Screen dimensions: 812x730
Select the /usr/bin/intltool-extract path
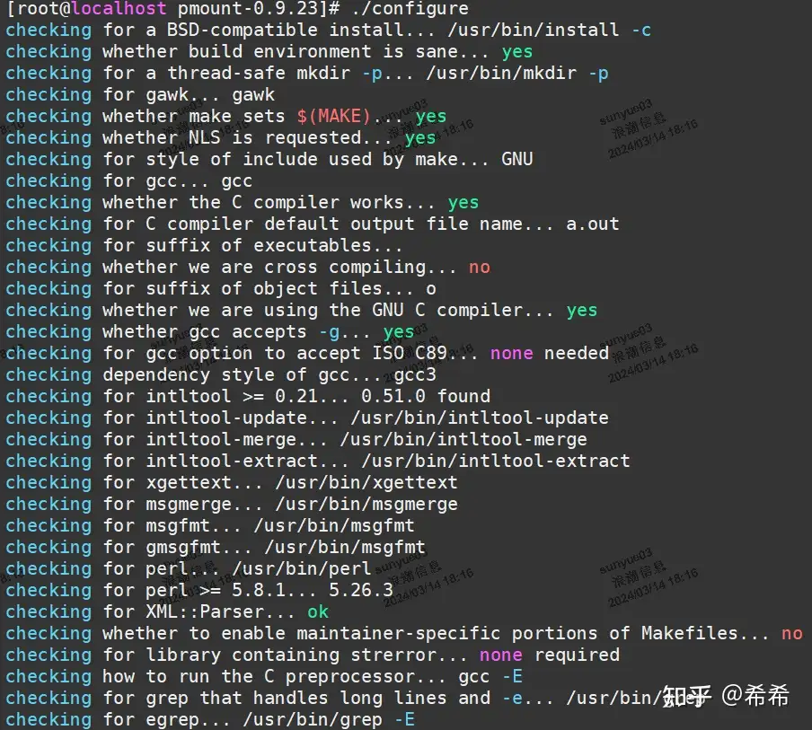click(496, 461)
